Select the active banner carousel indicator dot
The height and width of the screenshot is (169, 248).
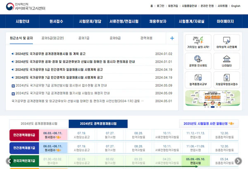click(x=213, y=107)
